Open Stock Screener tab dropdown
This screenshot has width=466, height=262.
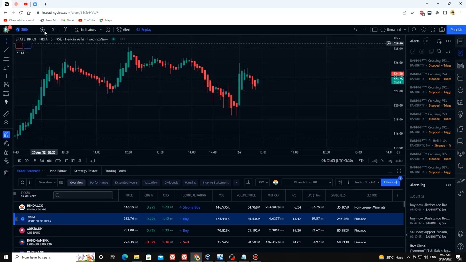pos(43,171)
